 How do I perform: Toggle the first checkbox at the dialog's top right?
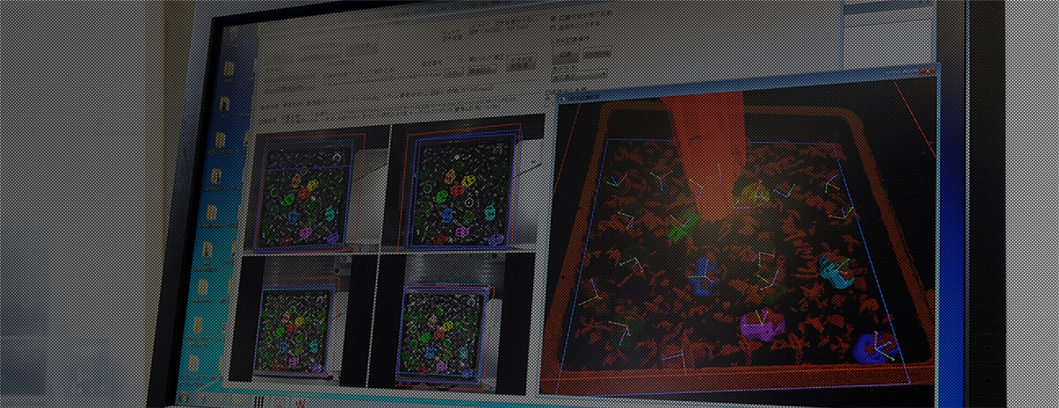553,17
